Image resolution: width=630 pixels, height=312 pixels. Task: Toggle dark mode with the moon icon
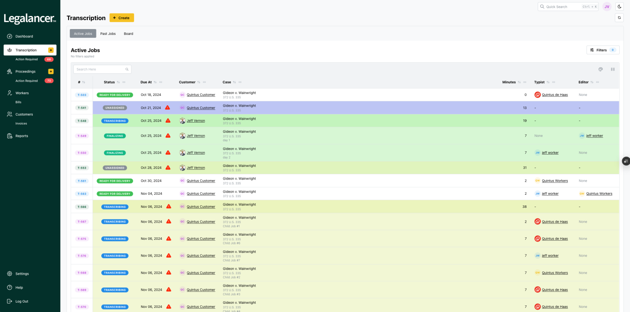(x=619, y=7)
